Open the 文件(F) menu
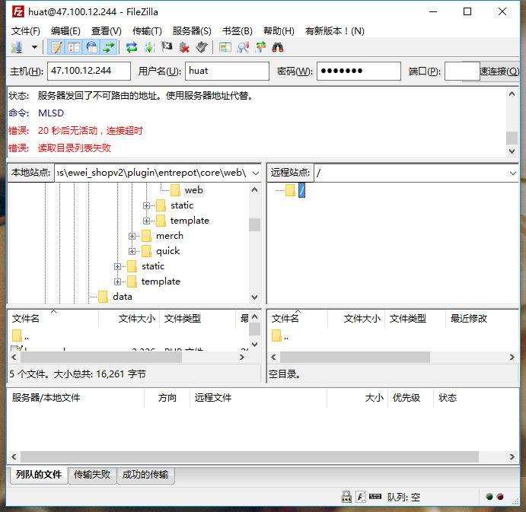Image resolution: width=526 pixels, height=512 pixels. 25,31
